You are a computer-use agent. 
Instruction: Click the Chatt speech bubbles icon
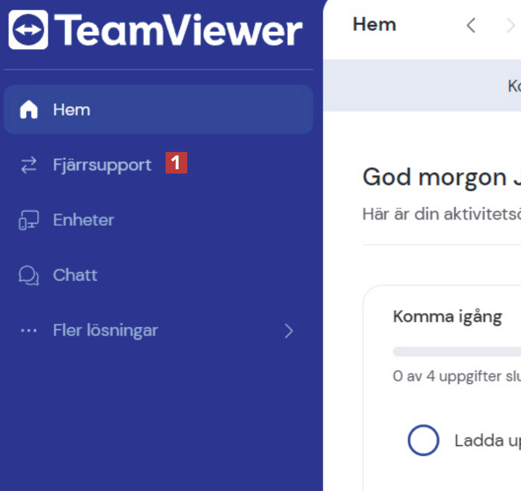coord(28,275)
